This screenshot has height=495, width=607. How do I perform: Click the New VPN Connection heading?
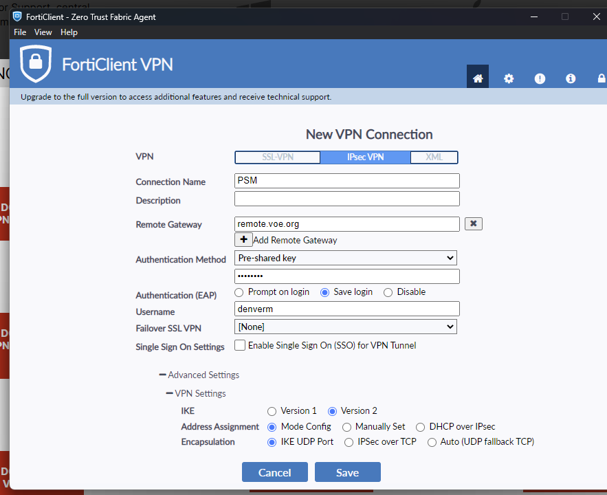[369, 134]
